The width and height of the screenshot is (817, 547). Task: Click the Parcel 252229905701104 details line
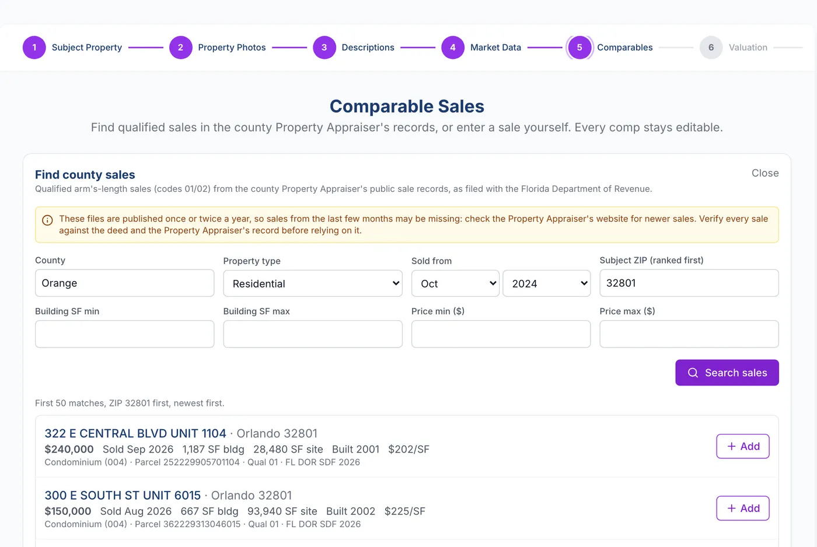click(x=202, y=462)
